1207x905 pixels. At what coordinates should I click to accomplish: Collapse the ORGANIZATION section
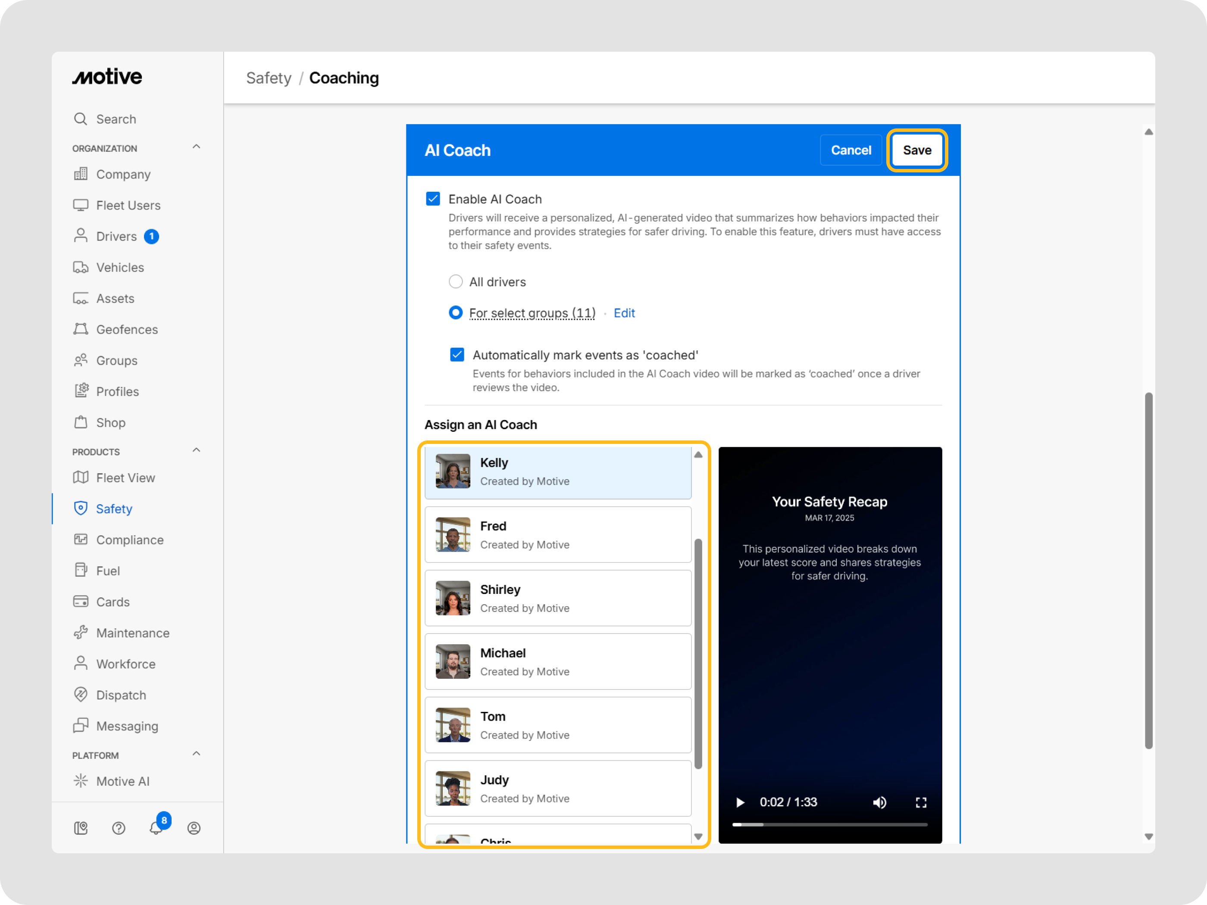click(x=197, y=147)
